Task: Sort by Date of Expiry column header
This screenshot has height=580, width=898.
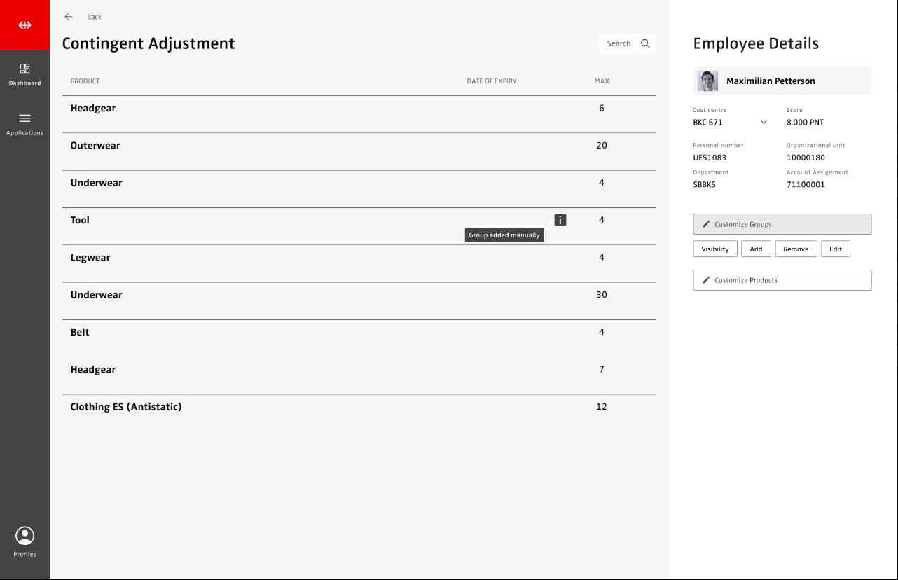Action: point(491,81)
